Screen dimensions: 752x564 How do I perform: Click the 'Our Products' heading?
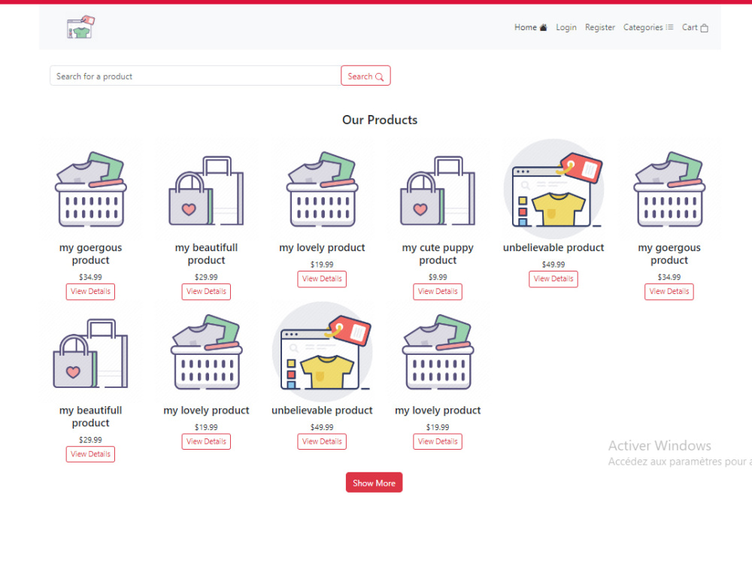coord(379,120)
